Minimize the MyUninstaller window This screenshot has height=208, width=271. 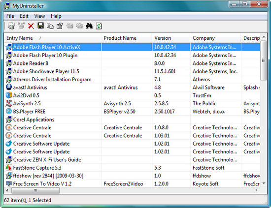234,4
